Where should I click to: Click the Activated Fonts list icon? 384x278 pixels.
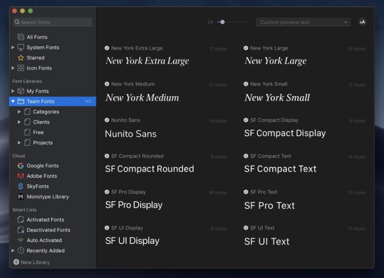point(21,220)
